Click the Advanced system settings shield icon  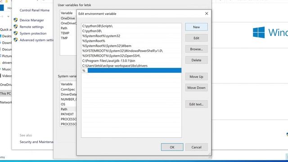click(16, 40)
